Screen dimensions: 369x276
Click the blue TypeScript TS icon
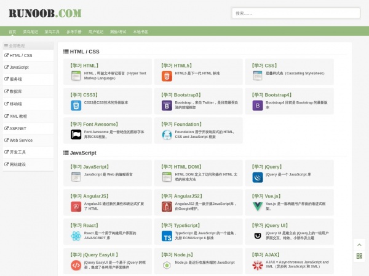pos(167,236)
